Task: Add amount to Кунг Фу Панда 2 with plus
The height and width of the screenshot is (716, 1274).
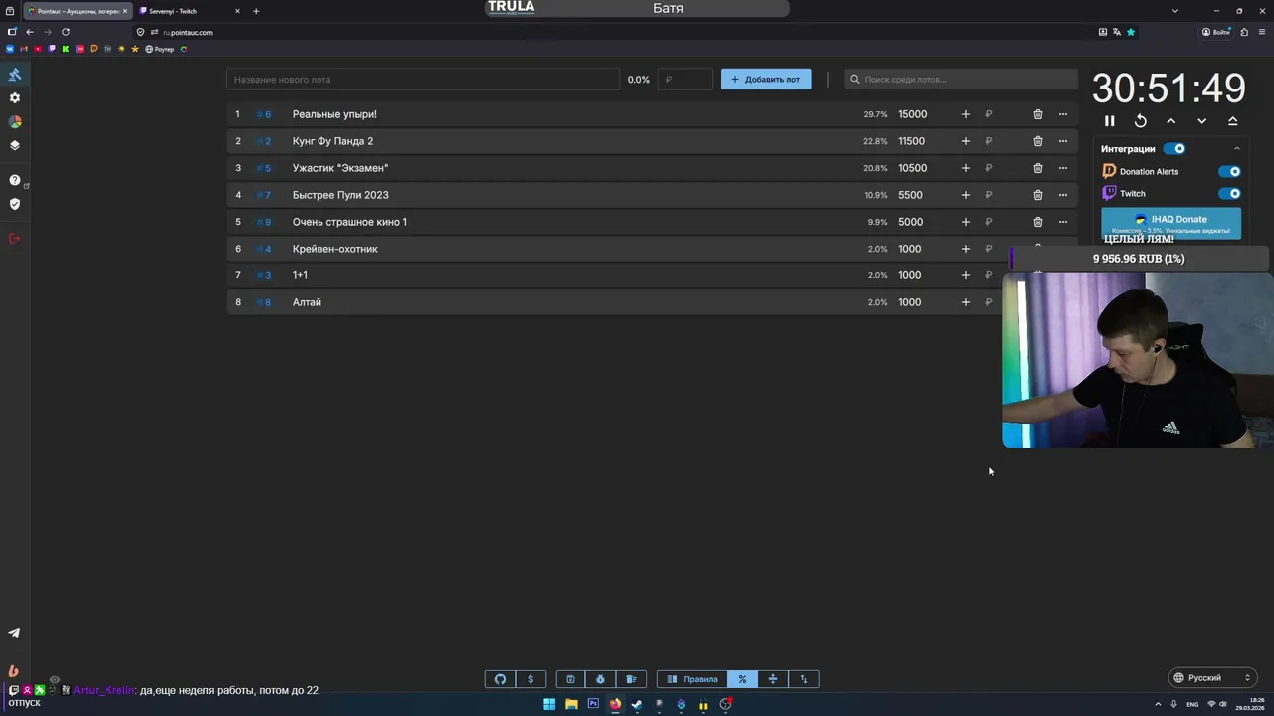Action: [x=965, y=141]
